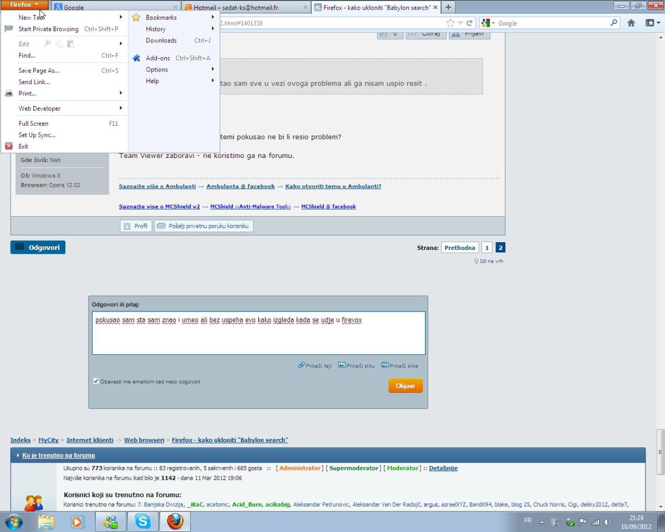Go to page 1 of thread
The image size is (665, 532).
tap(487, 248)
